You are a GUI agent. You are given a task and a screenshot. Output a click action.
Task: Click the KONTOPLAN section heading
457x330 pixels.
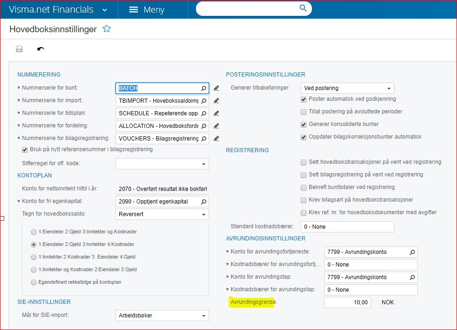tap(35, 176)
